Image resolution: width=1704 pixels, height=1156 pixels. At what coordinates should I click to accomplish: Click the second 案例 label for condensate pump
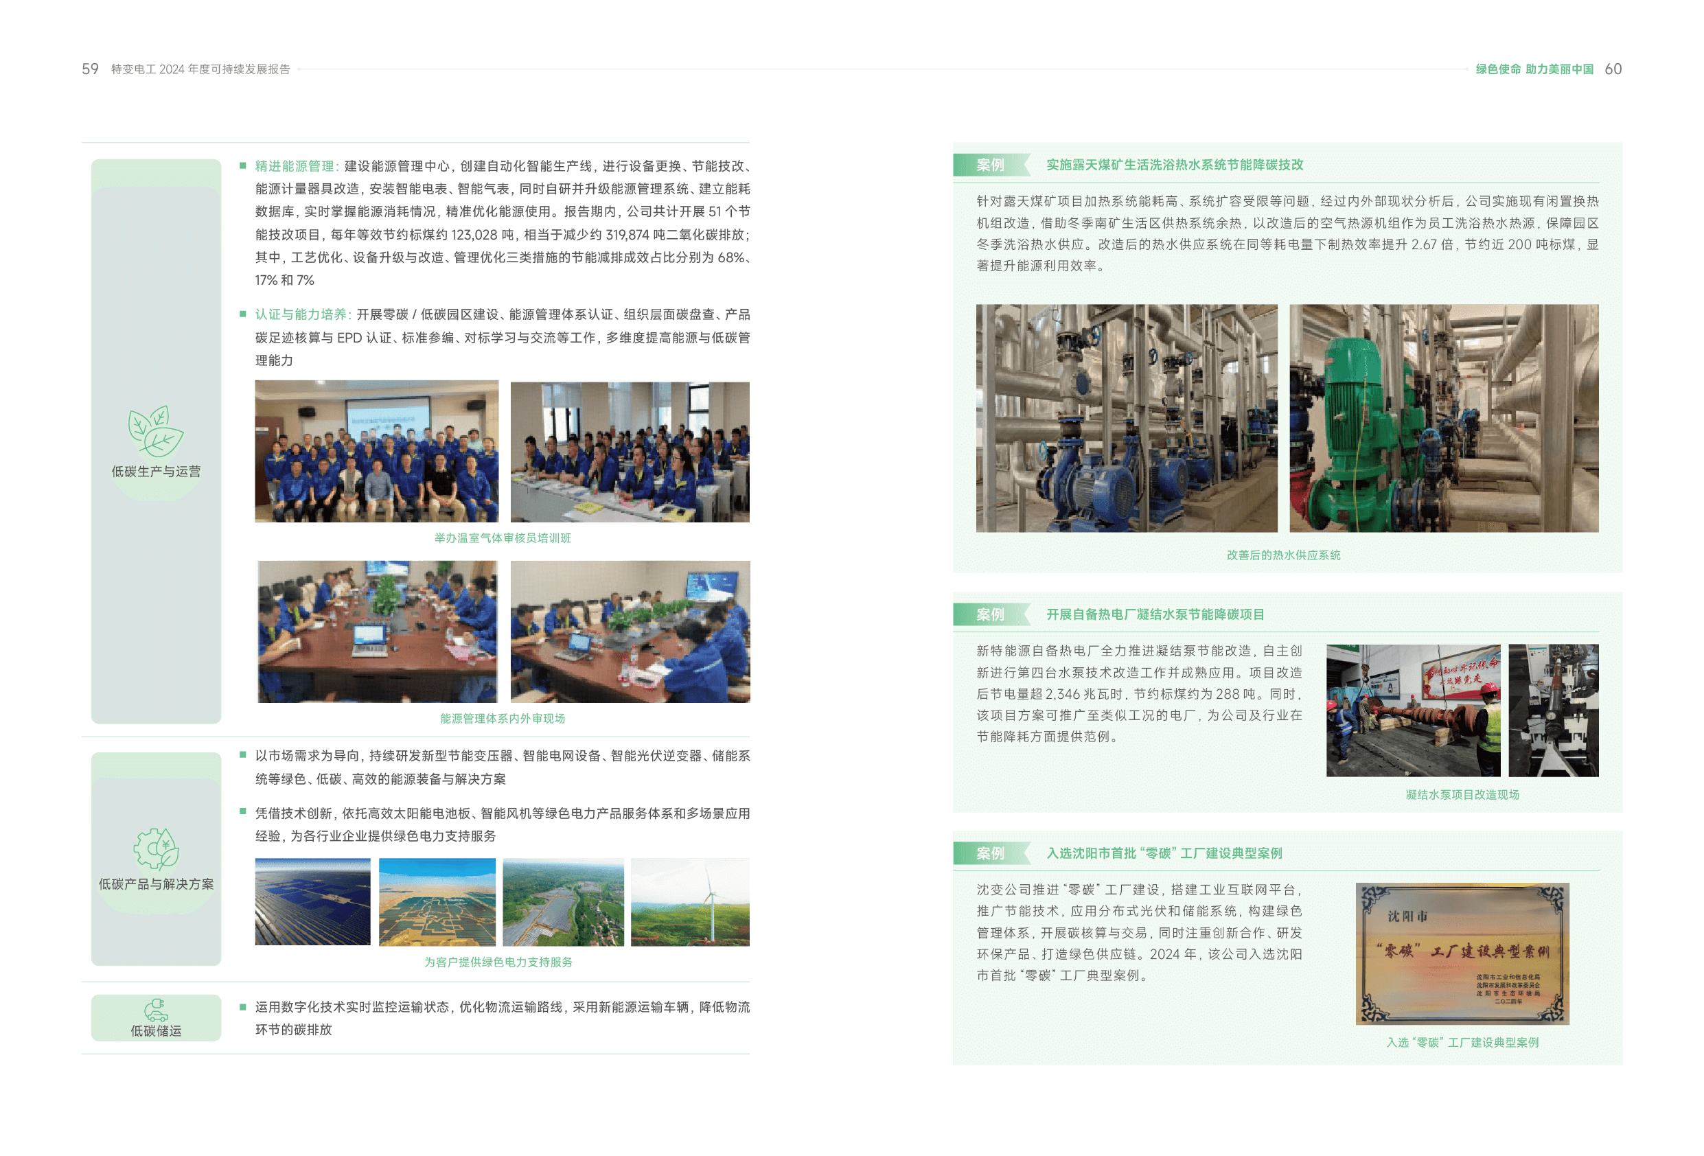click(990, 614)
